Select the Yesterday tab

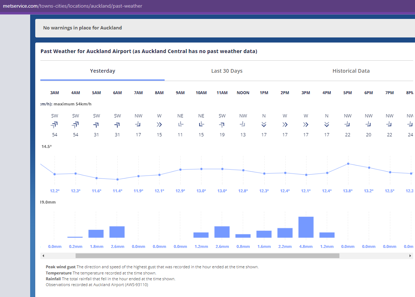coord(102,71)
